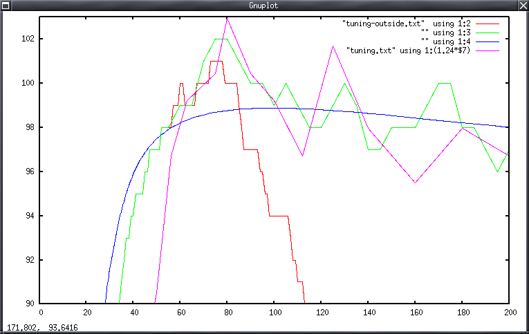Click y-axis label 90

click(30, 304)
